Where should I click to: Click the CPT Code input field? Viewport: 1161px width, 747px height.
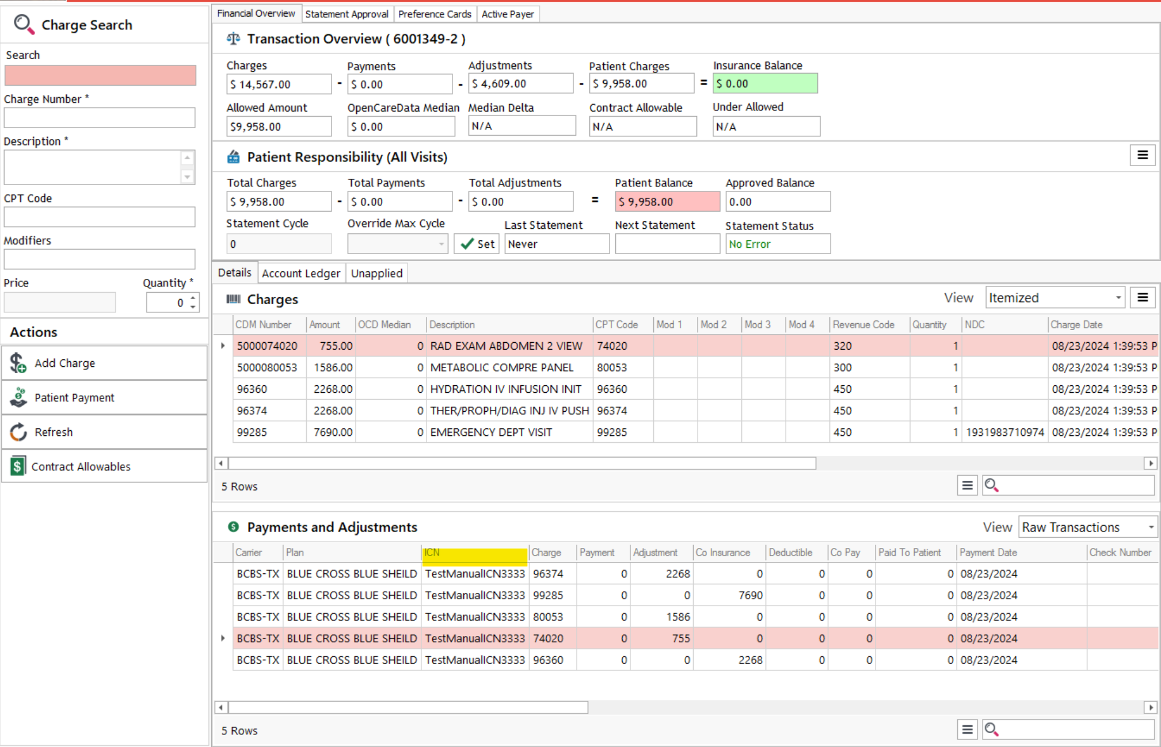pos(100,217)
